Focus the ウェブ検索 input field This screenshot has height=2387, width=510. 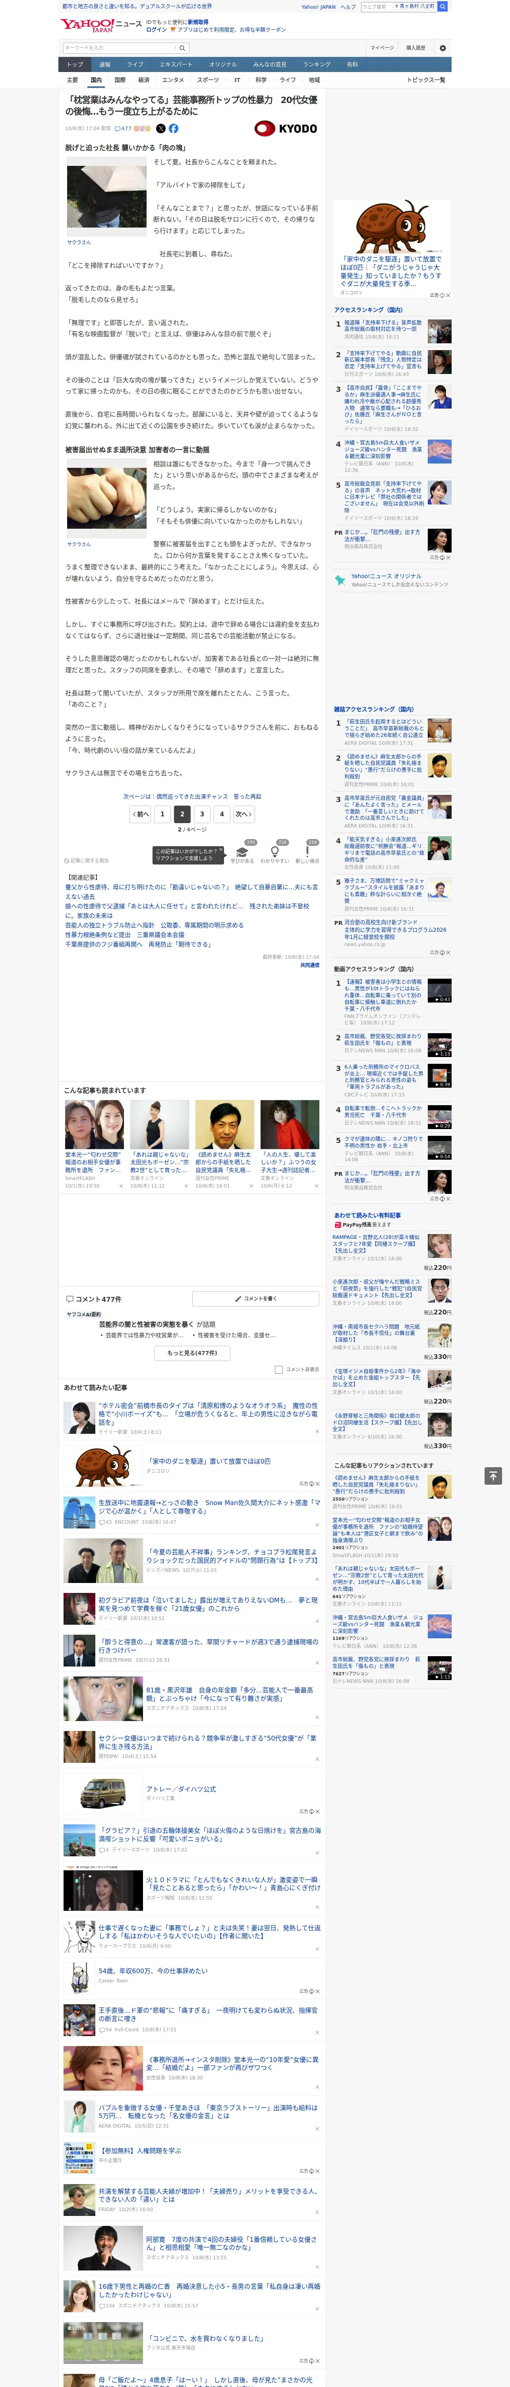[x=376, y=6]
